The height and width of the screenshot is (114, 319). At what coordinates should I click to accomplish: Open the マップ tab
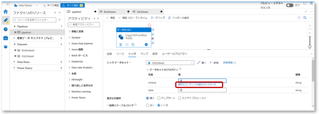pyautogui.click(x=144, y=54)
